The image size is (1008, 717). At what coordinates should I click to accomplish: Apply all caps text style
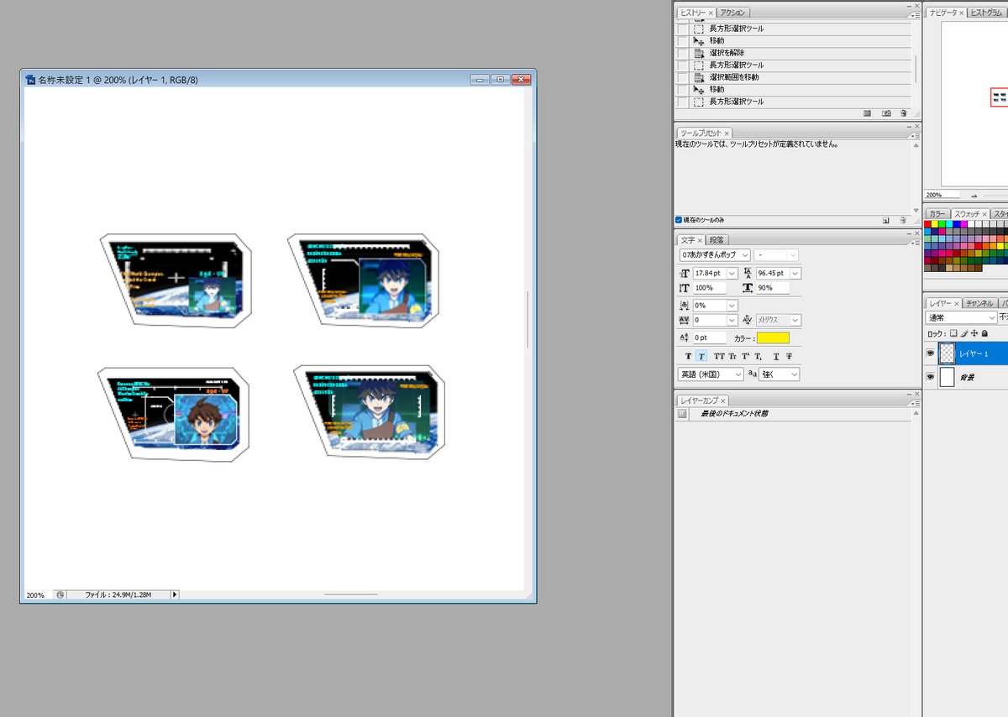click(718, 356)
